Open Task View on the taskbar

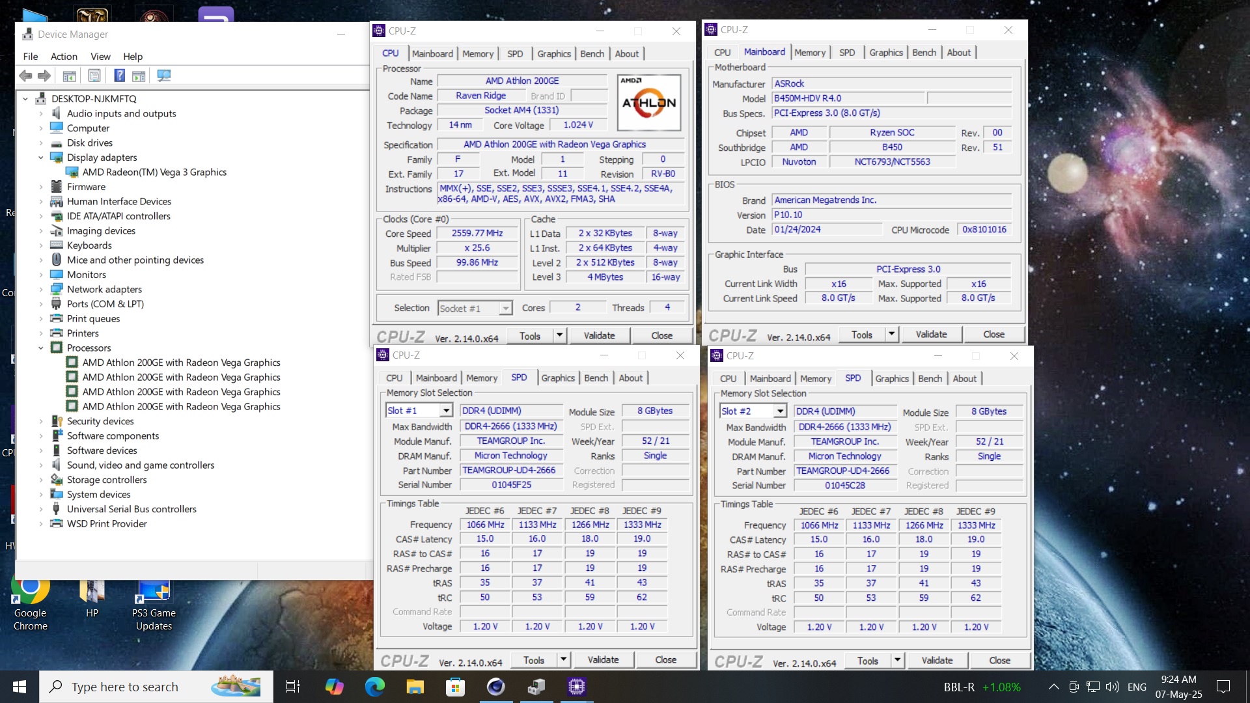(x=293, y=687)
